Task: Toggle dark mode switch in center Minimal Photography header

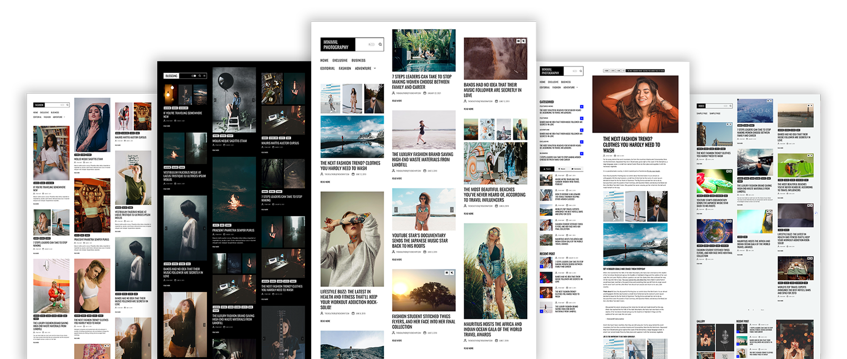Action: 372,44
